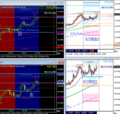Select the Resistance 1 label in bottom-left chart
The height and width of the screenshot is (114, 120).
[x=26, y=83]
